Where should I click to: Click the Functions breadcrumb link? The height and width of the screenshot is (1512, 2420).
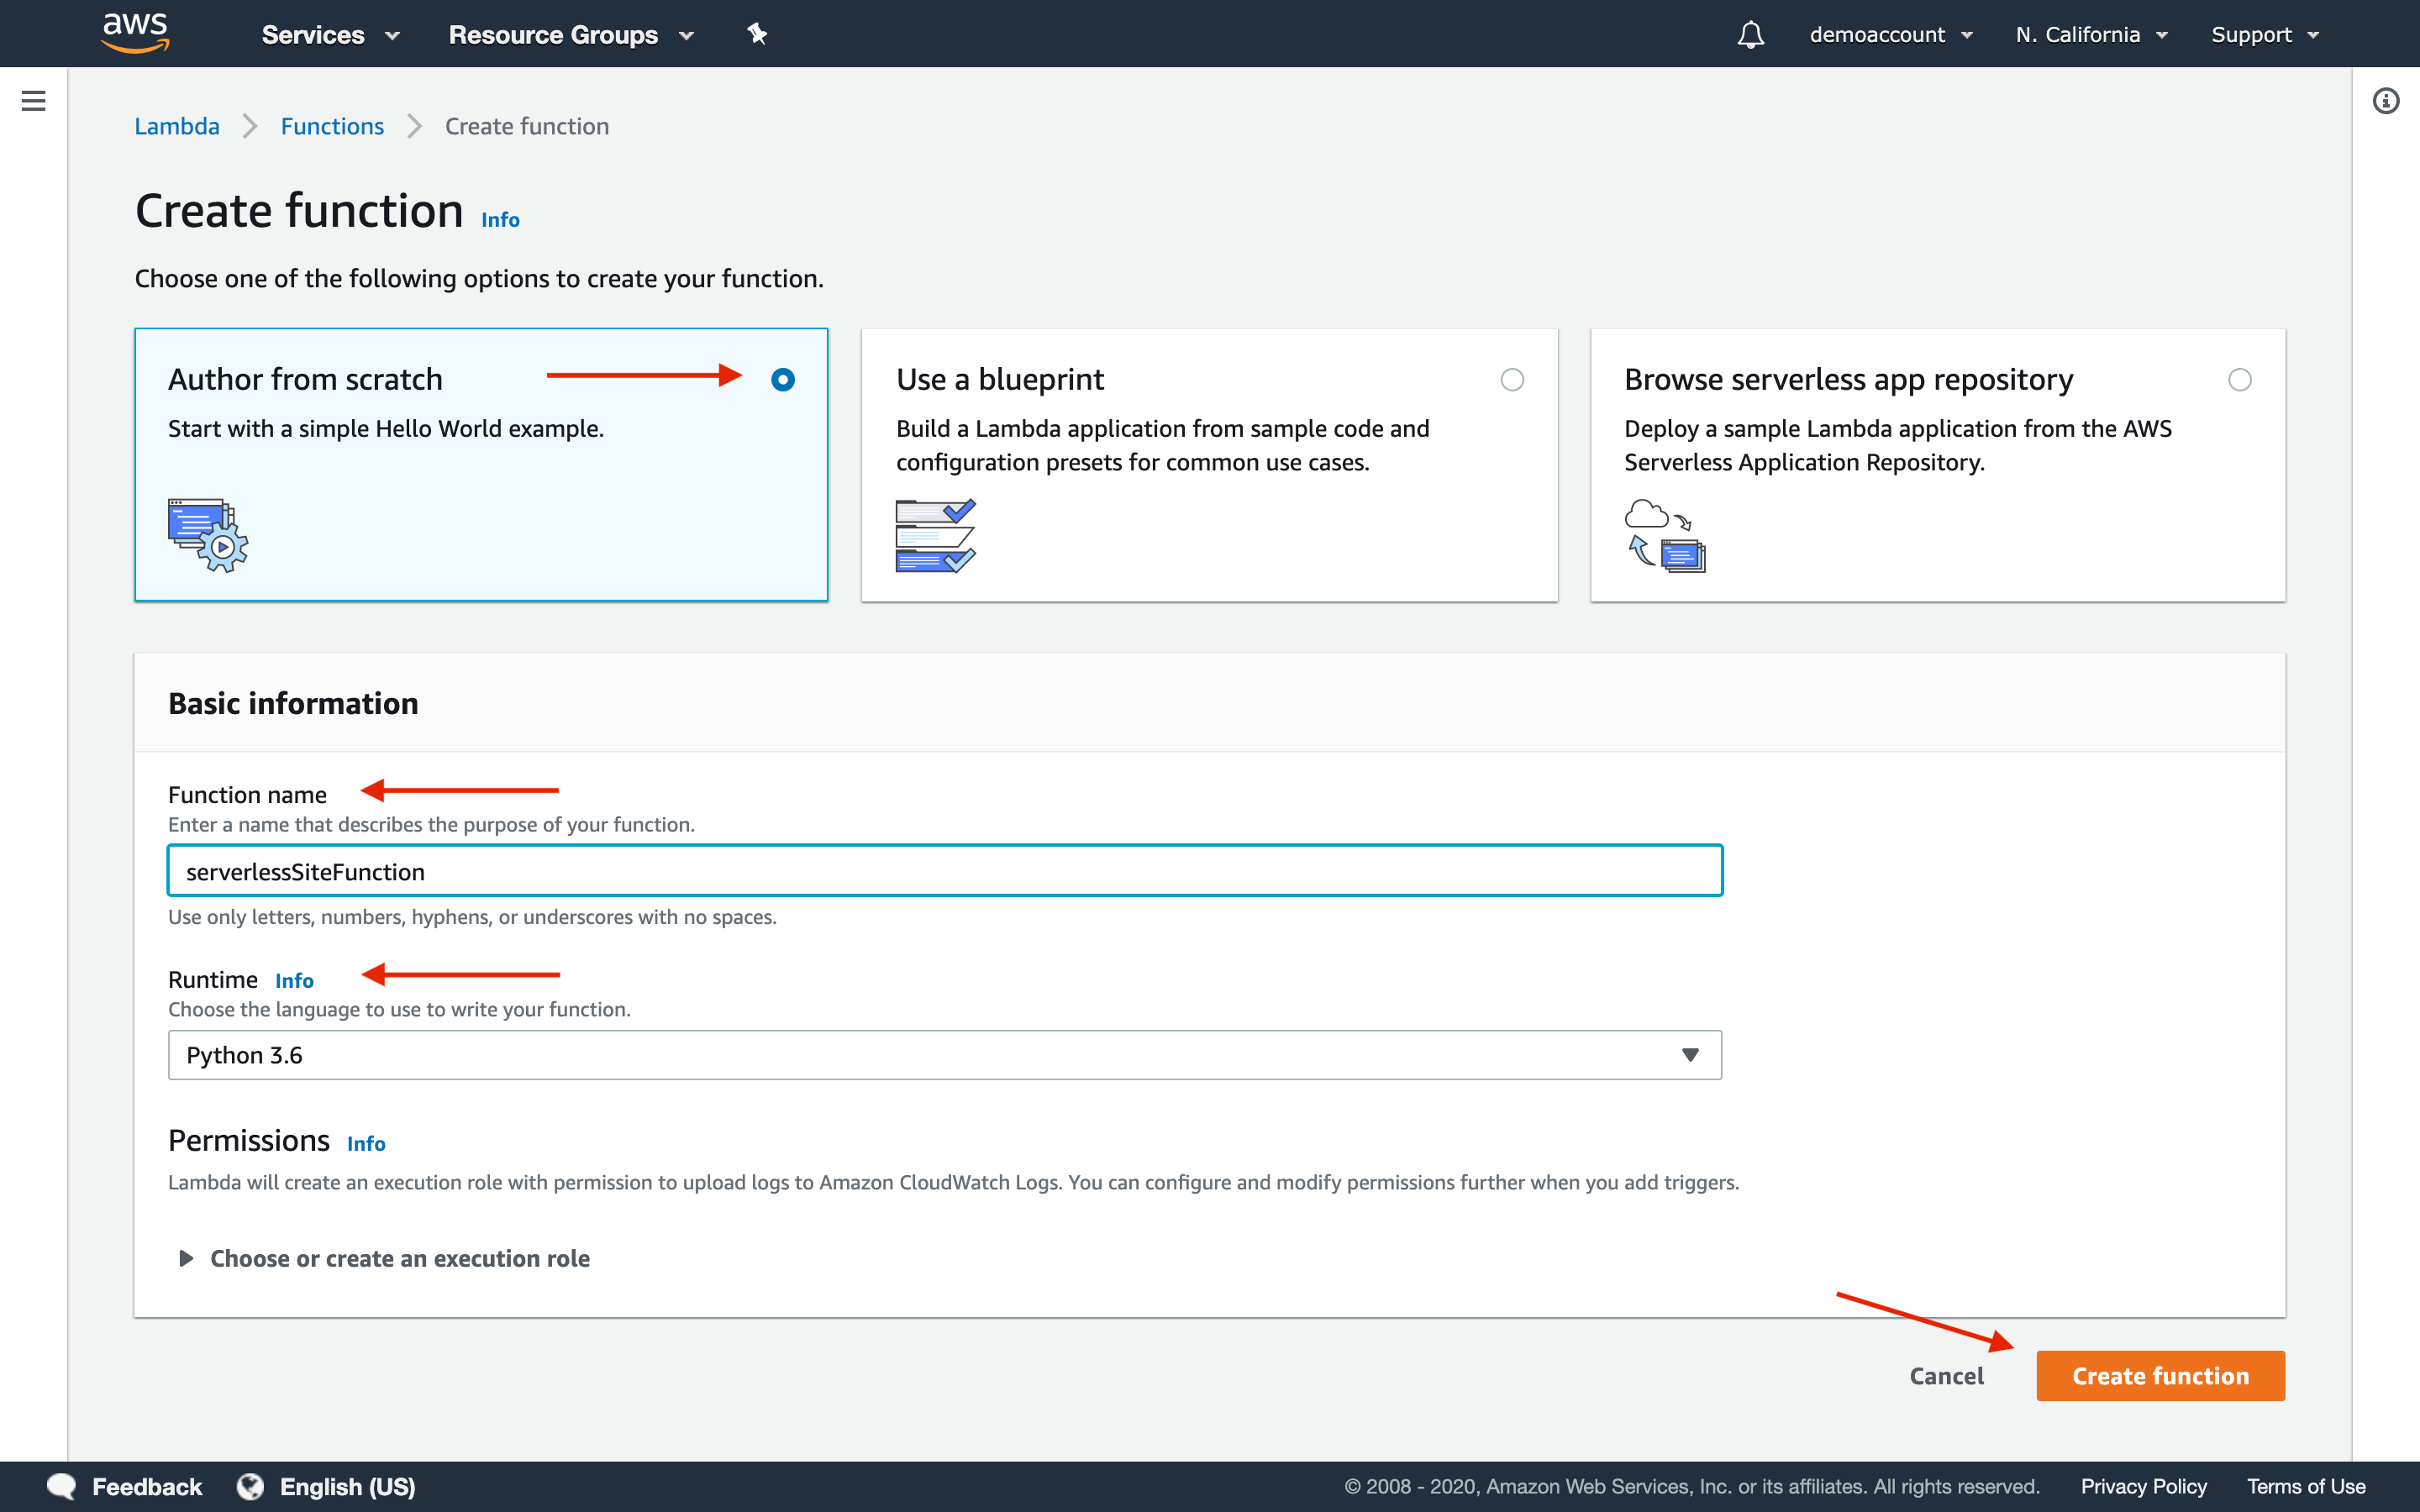pyautogui.click(x=331, y=123)
